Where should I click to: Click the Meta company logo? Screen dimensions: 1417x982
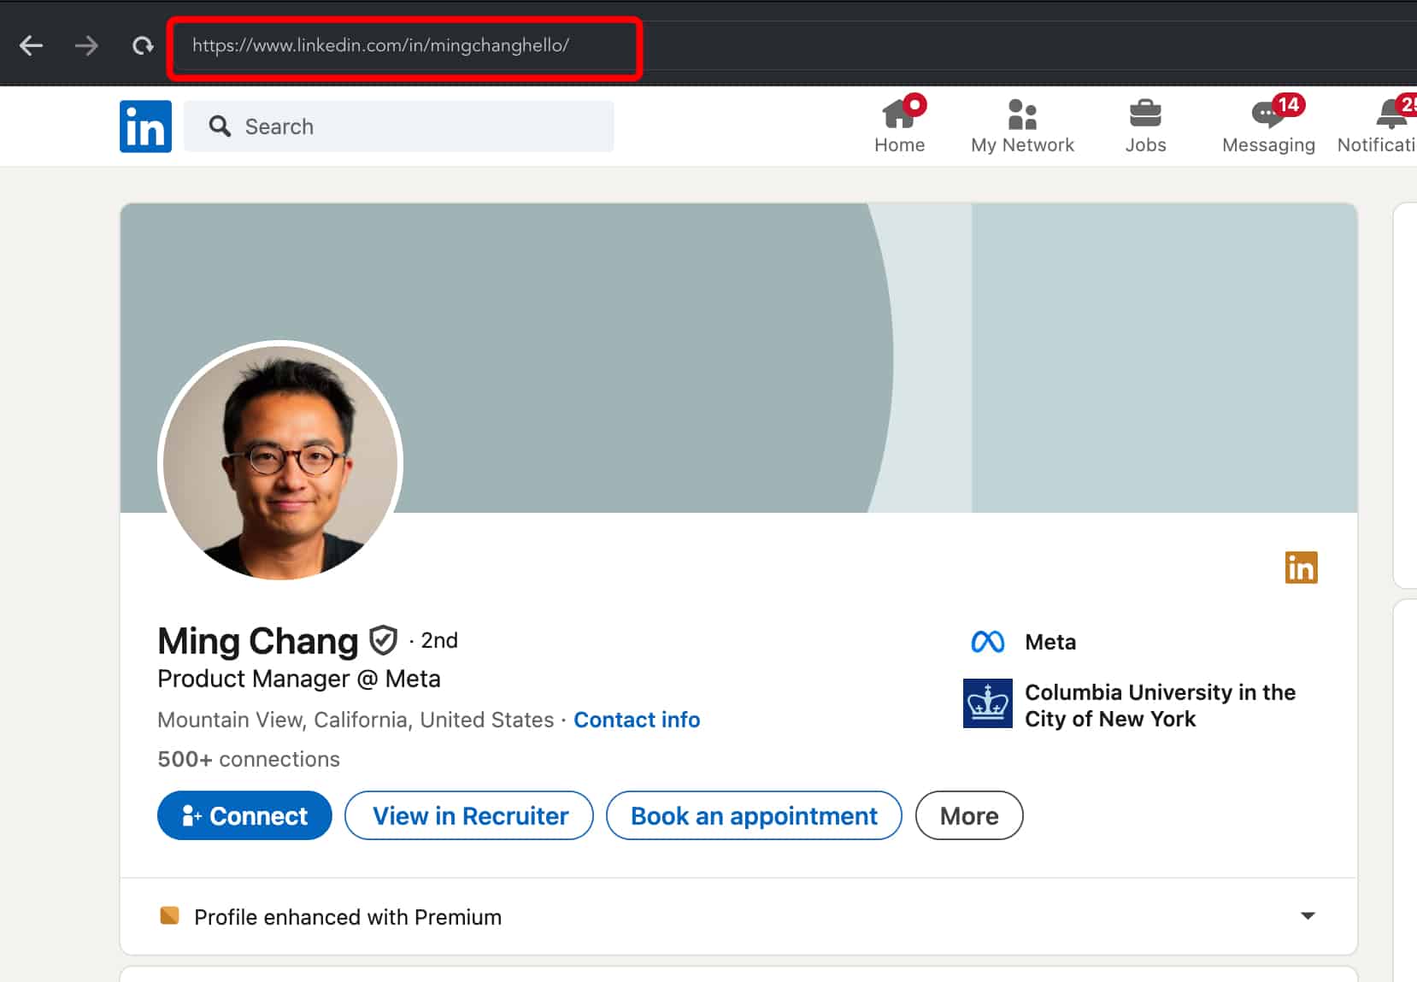pos(987,641)
